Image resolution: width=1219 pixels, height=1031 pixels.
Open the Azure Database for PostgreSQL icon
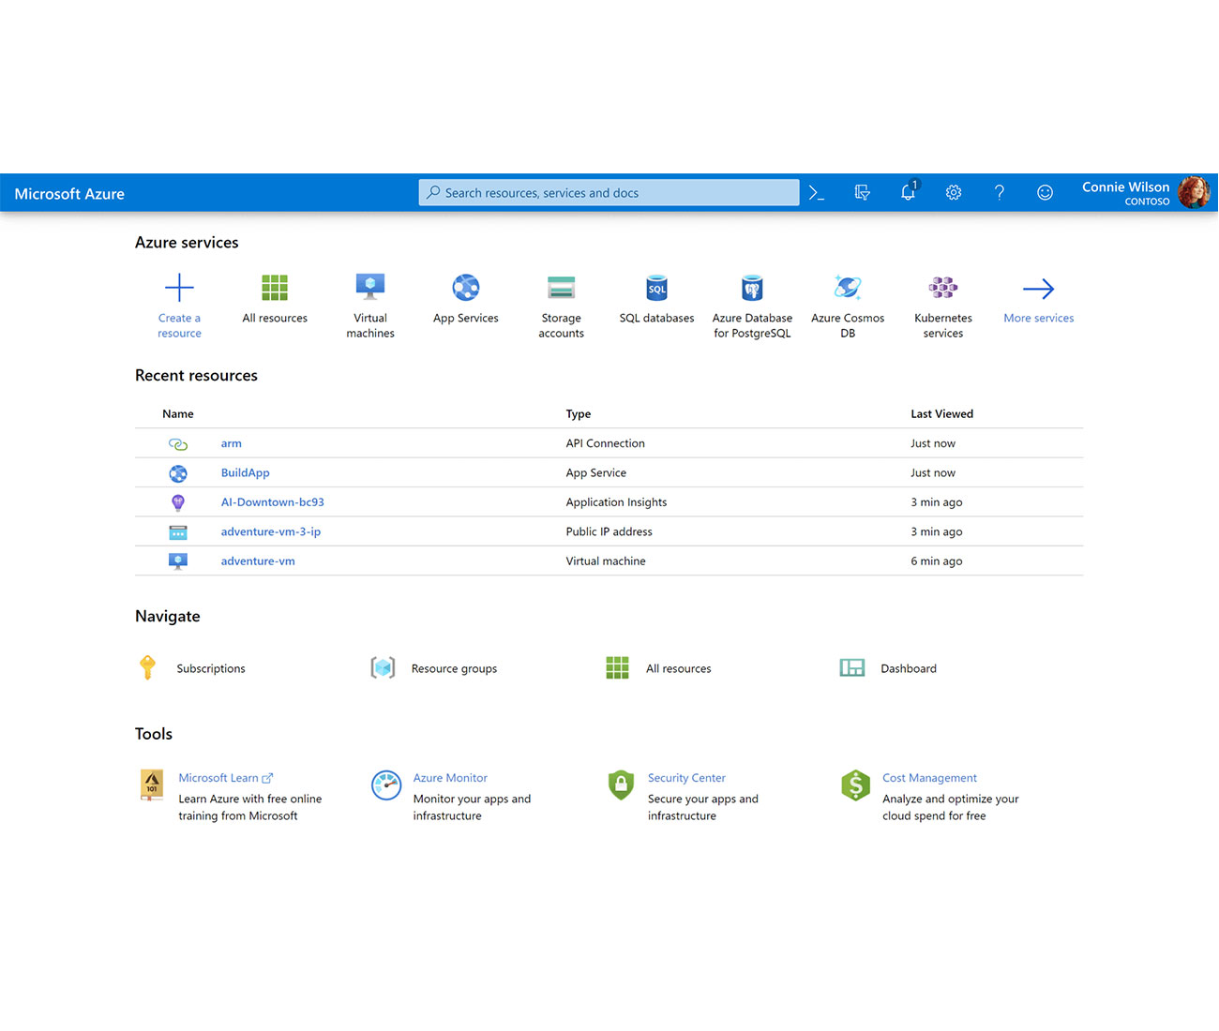pyautogui.click(x=752, y=287)
